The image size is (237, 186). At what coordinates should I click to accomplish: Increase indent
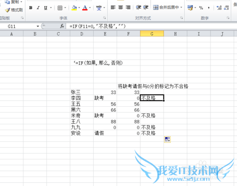pos(146,8)
